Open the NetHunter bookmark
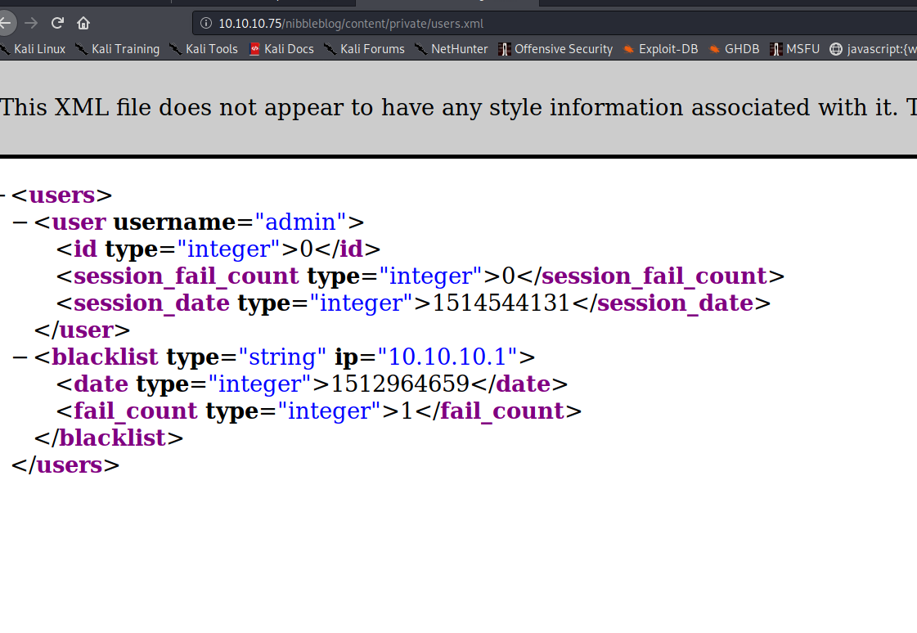Image resolution: width=917 pixels, height=633 pixels. 451,49
